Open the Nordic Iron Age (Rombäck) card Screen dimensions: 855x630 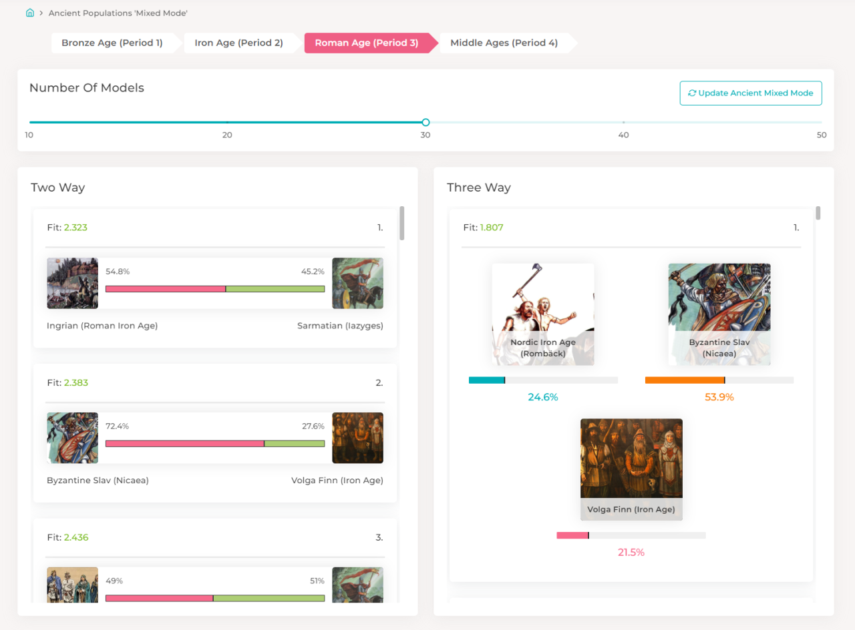[543, 314]
